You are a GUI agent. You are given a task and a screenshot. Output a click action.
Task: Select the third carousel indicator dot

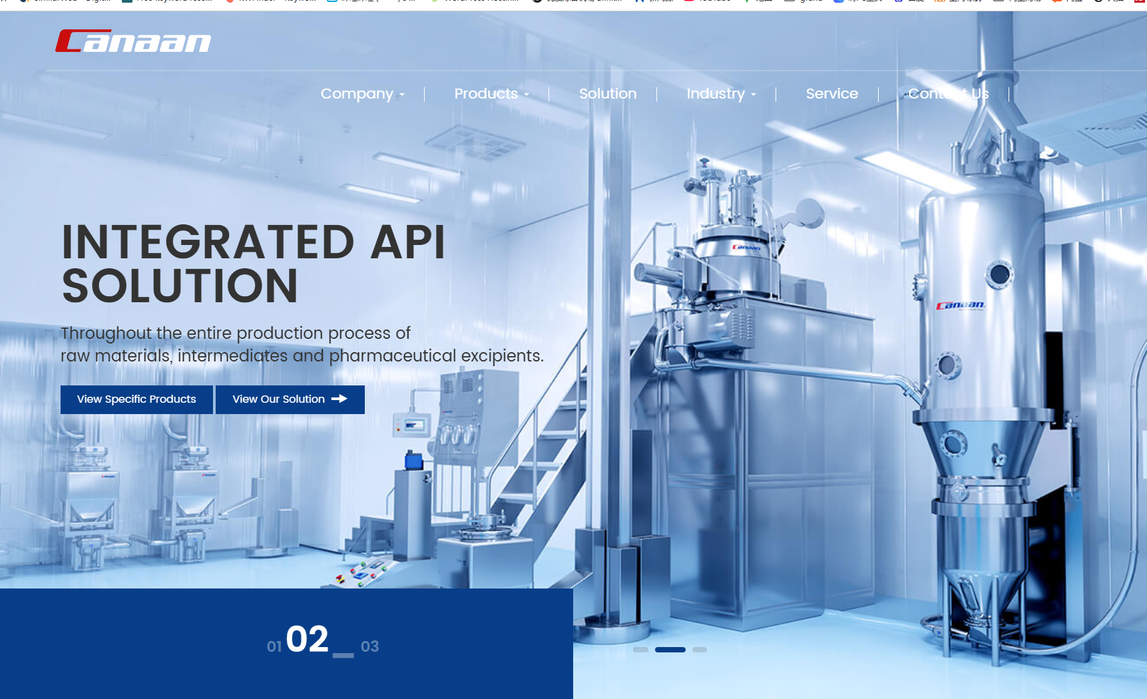point(699,649)
